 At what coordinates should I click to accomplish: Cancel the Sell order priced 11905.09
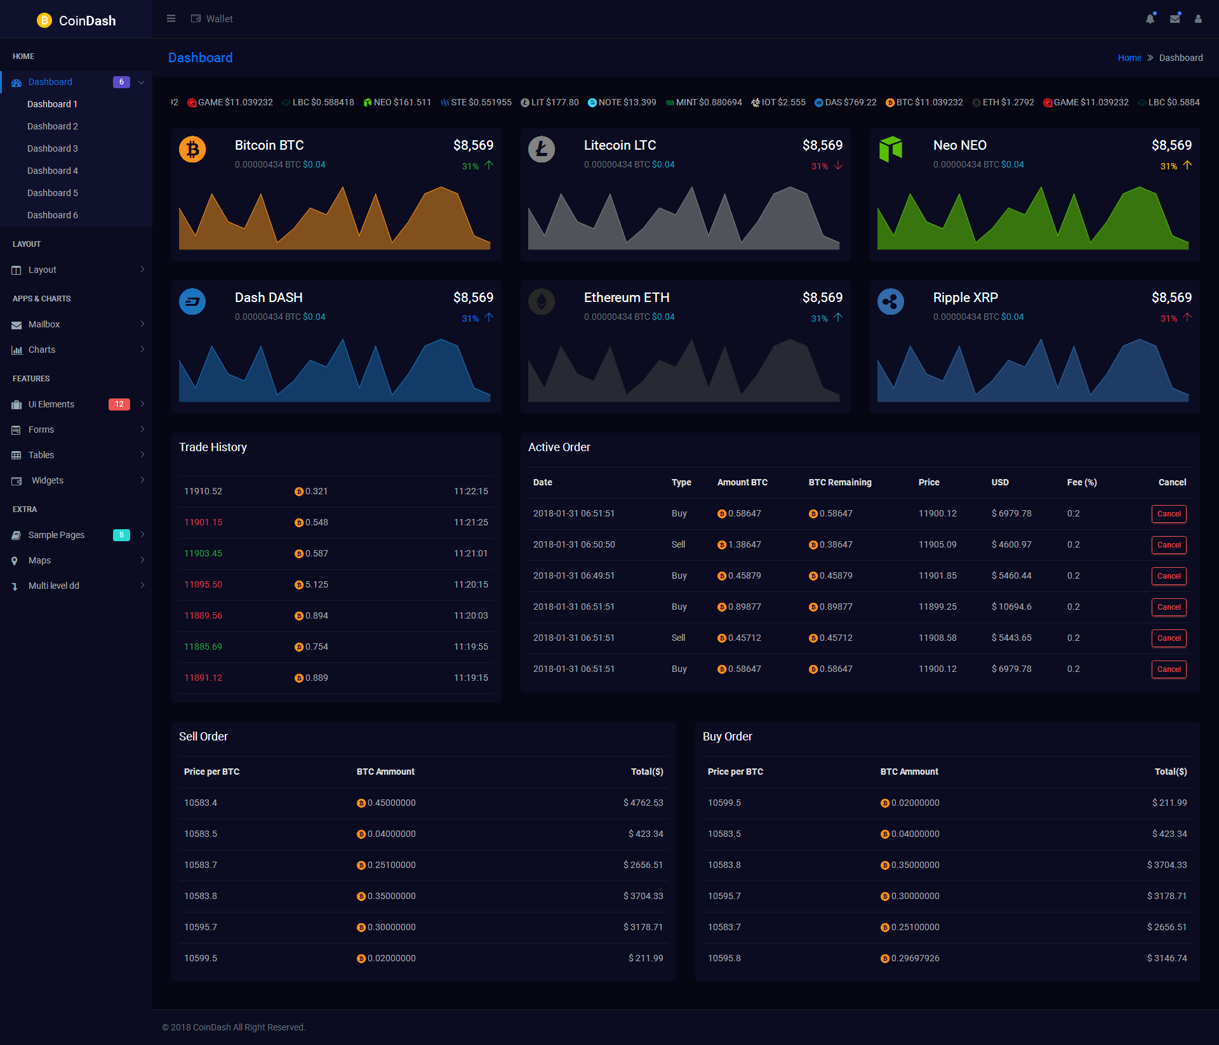pyautogui.click(x=1169, y=545)
